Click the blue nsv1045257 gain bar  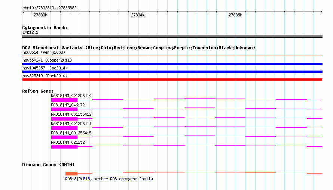(x=172, y=72)
